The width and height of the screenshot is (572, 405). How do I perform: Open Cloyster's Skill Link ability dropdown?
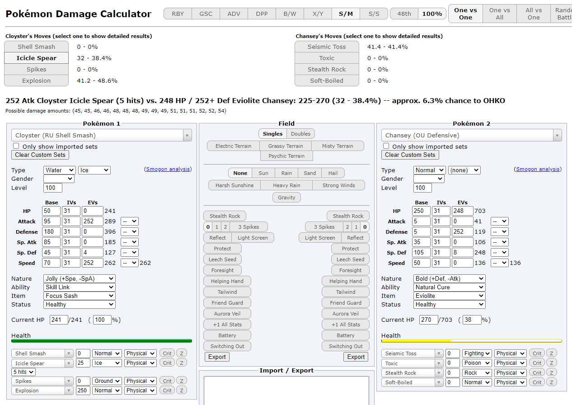[80, 287]
